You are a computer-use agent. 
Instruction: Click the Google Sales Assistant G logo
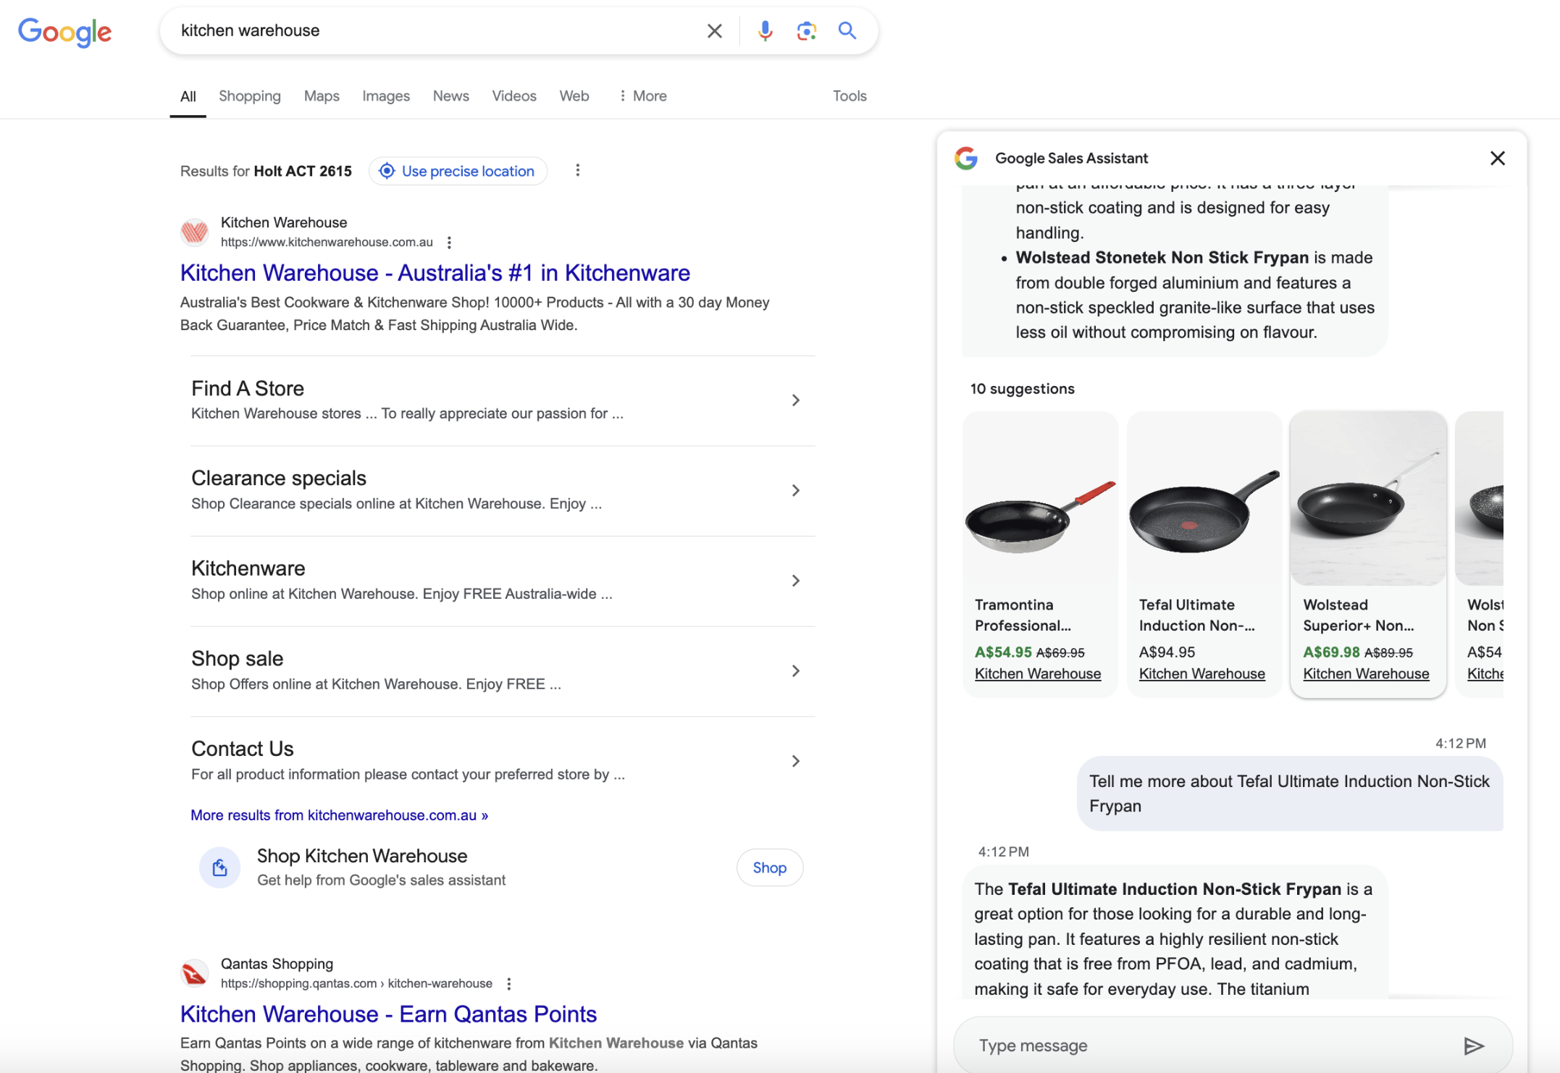[966, 158]
